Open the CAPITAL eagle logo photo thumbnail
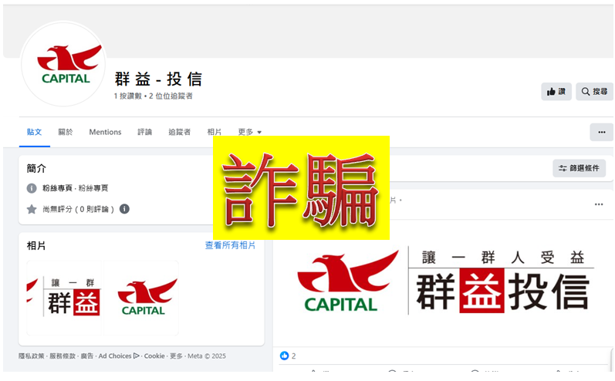 pyautogui.click(x=141, y=298)
